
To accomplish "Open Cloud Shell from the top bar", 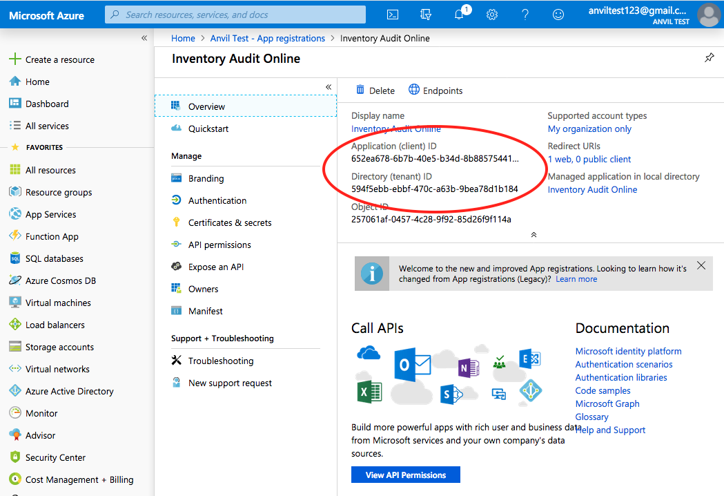I will click(x=393, y=14).
